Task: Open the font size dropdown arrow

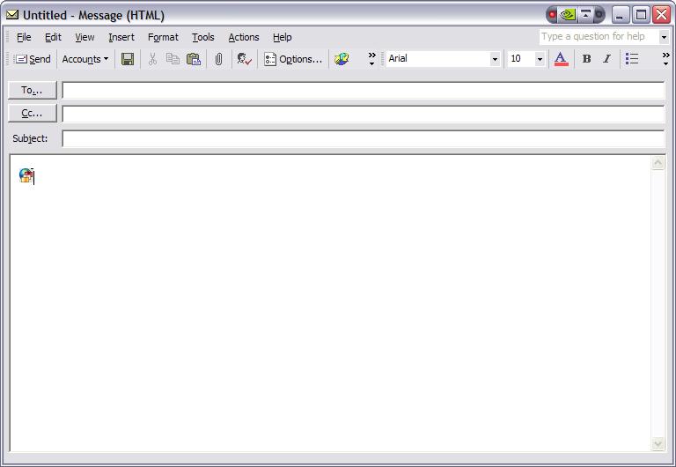Action: click(x=540, y=59)
